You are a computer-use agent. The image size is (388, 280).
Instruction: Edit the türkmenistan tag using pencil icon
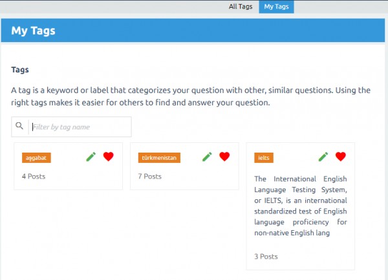point(207,156)
